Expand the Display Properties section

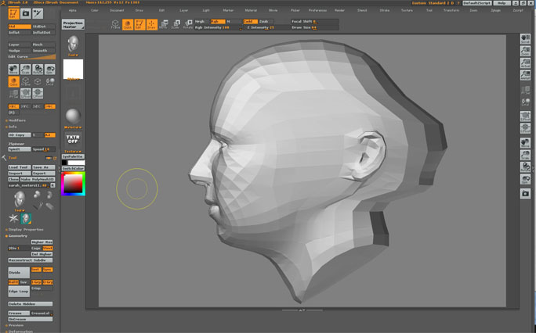pyautogui.click(x=24, y=230)
